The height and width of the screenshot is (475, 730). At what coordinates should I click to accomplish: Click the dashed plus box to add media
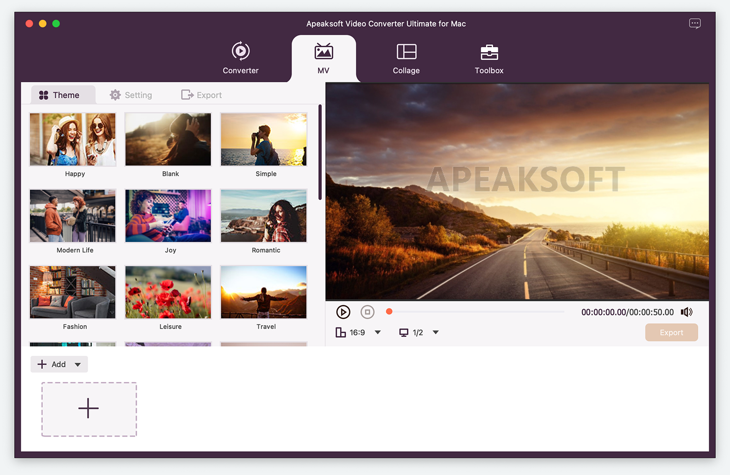click(89, 409)
